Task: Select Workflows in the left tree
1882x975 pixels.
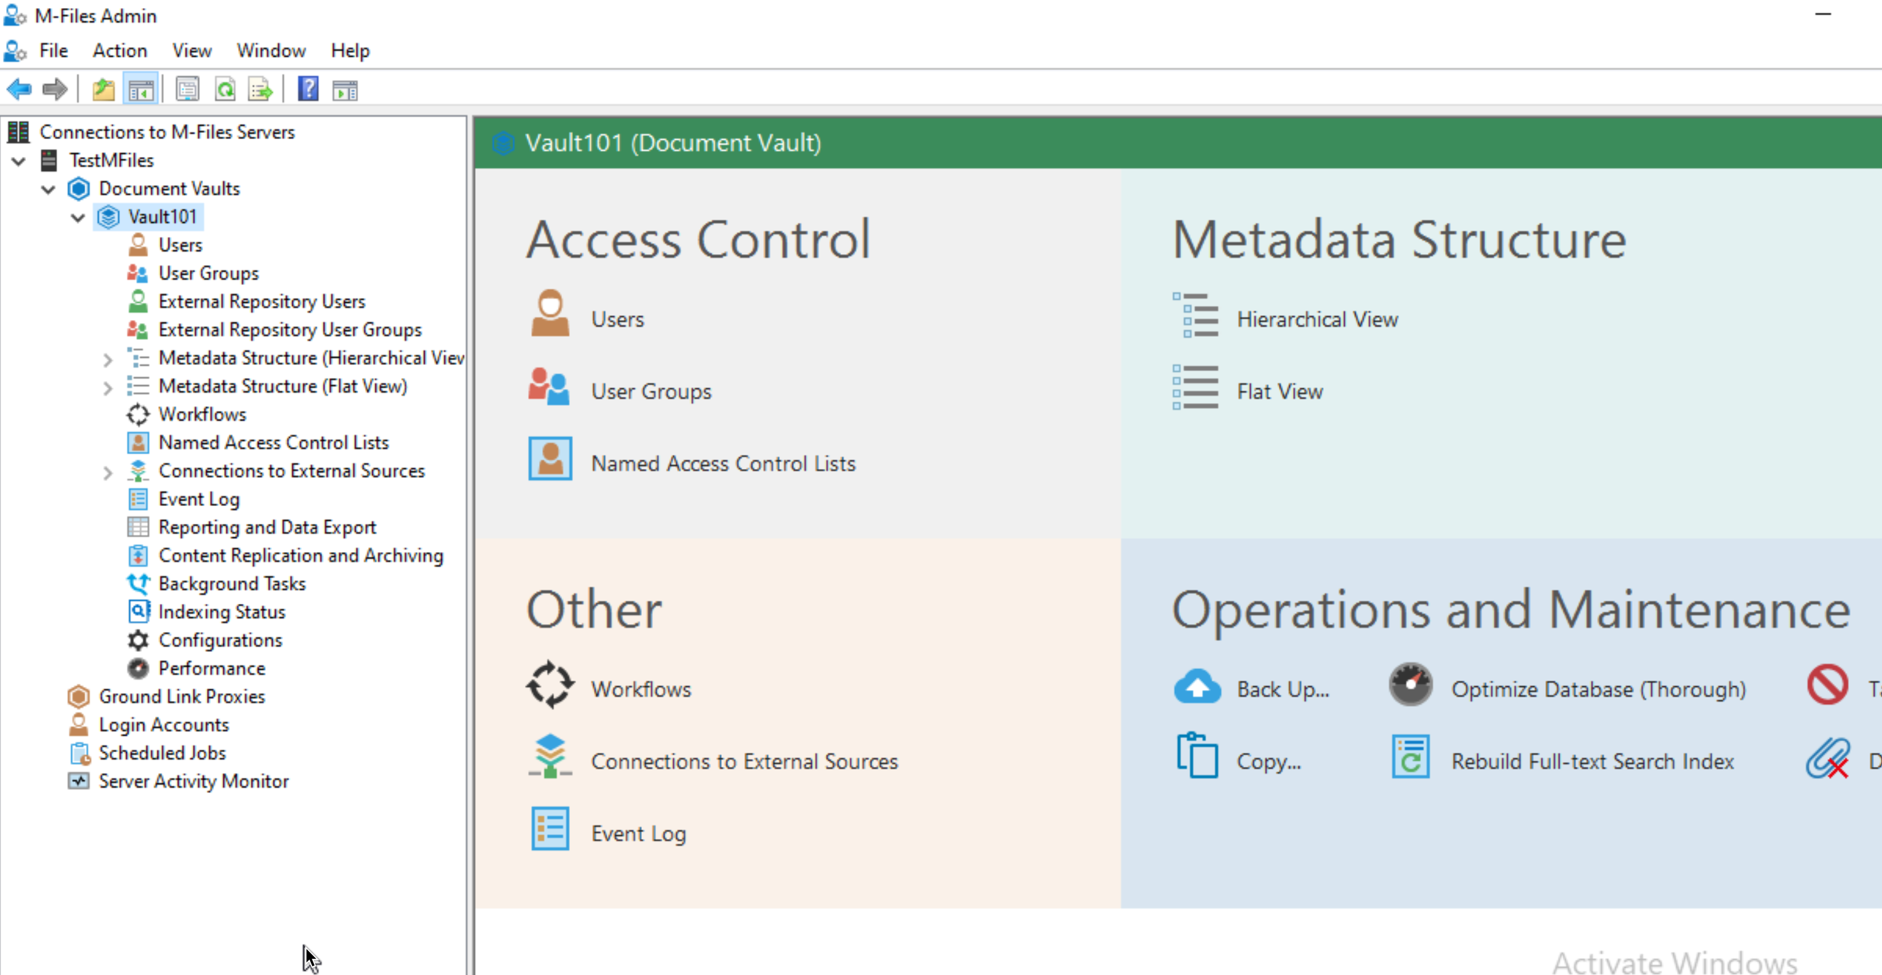Action: tap(202, 414)
